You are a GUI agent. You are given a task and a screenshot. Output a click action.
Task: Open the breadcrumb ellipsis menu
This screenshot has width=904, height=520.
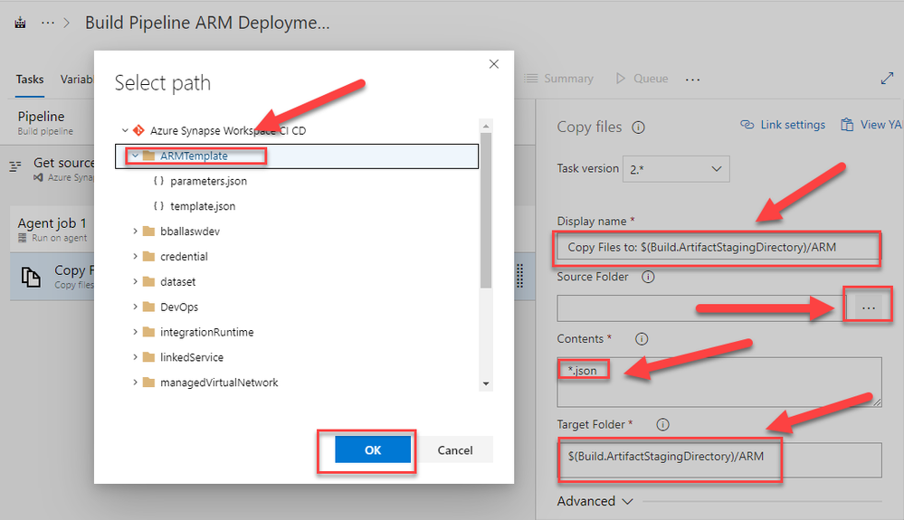point(48,23)
